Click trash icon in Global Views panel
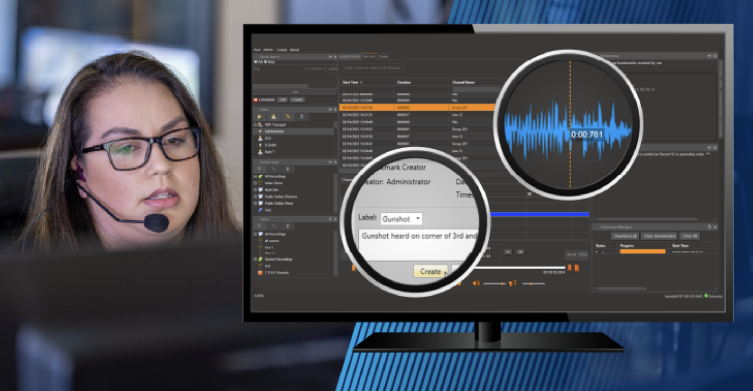753x391 pixels. (288, 169)
